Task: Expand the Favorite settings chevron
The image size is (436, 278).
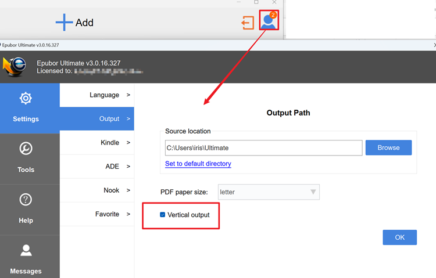Action: pyautogui.click(x=128, y=214)
